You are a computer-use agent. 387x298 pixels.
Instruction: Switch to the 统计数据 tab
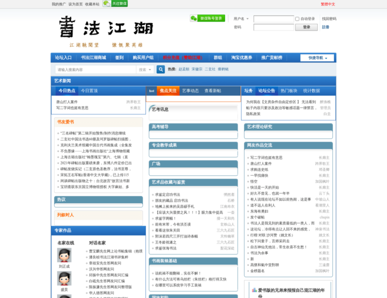tap(311, 91)
